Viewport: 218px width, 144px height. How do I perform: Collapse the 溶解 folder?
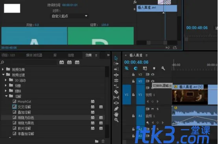[x=6, y=96]
